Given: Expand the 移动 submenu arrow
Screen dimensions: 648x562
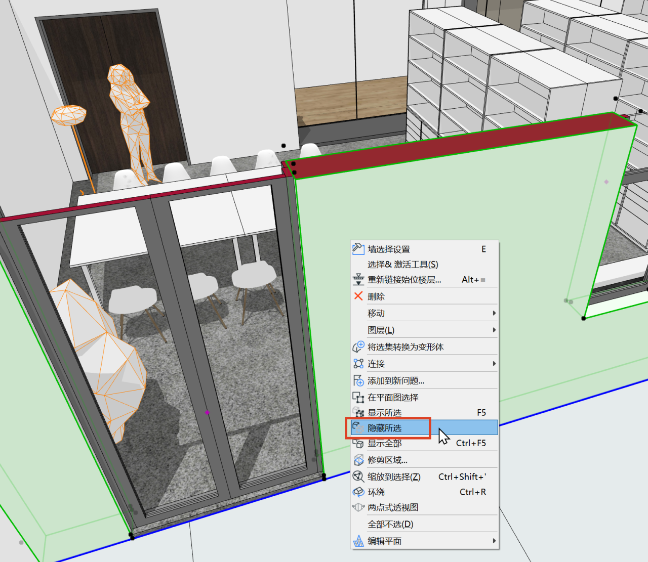Looking at the screenshot, I should click(x=495, y=313).
